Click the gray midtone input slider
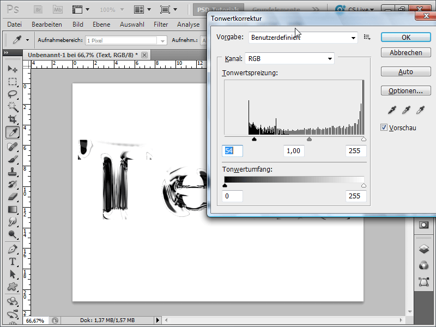Viewport: 436px width, 327px height. pos(309,139)
